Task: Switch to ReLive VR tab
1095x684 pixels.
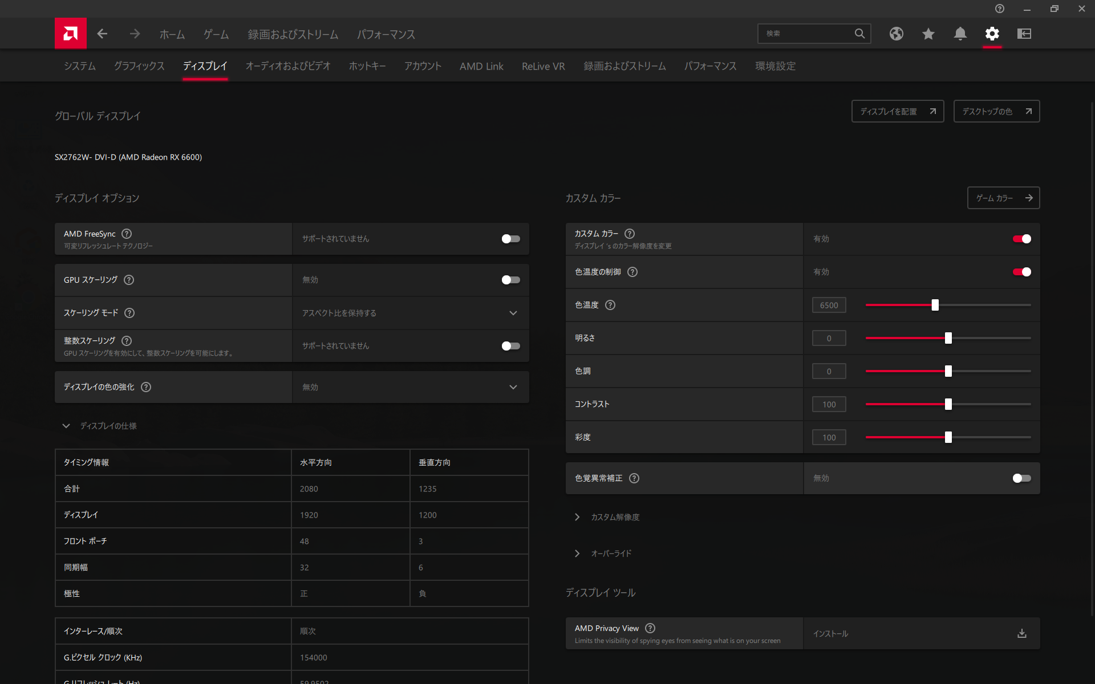Action: point(544,66)
